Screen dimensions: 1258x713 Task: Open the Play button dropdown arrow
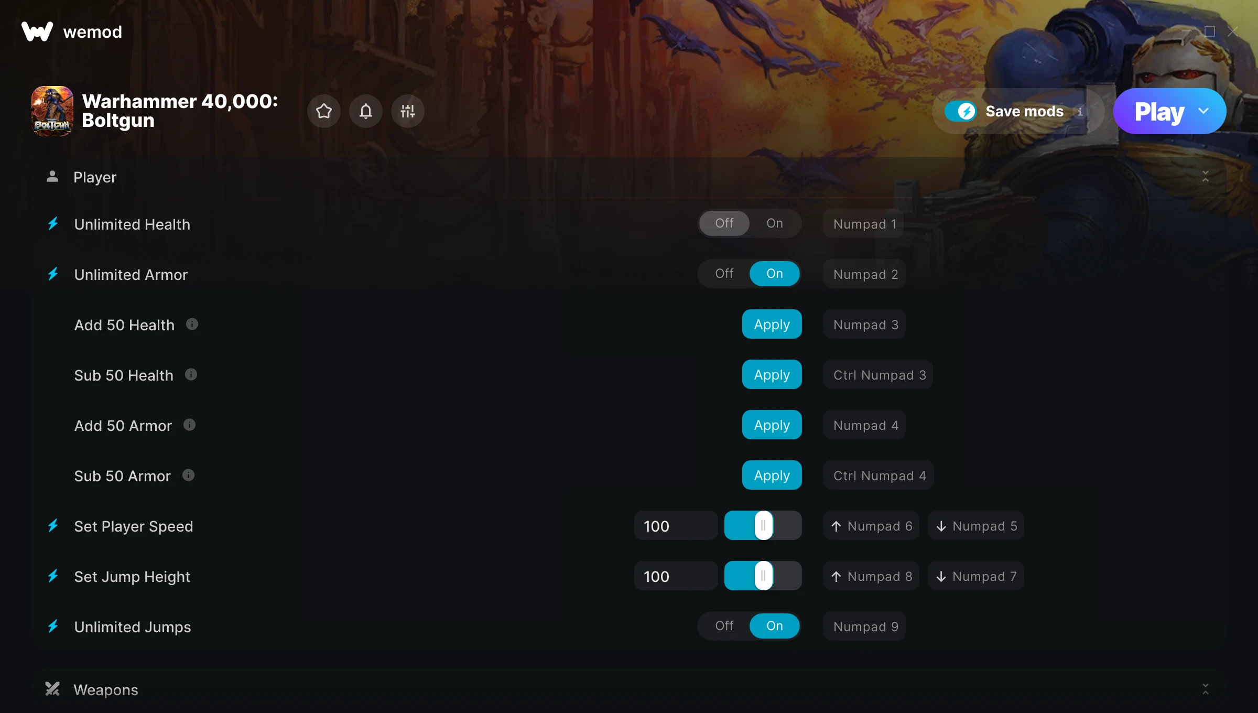pyautogui.click(x=1203, y=111)
